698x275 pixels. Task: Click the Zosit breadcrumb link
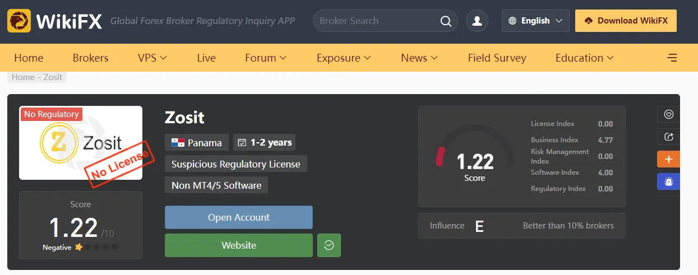[x=53, y=77]
